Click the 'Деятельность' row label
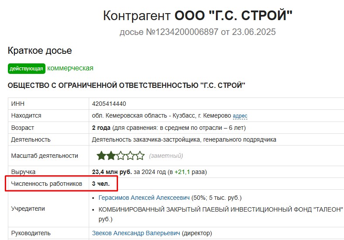This screenshot has height=240, width=344. (x=31, y=139)
